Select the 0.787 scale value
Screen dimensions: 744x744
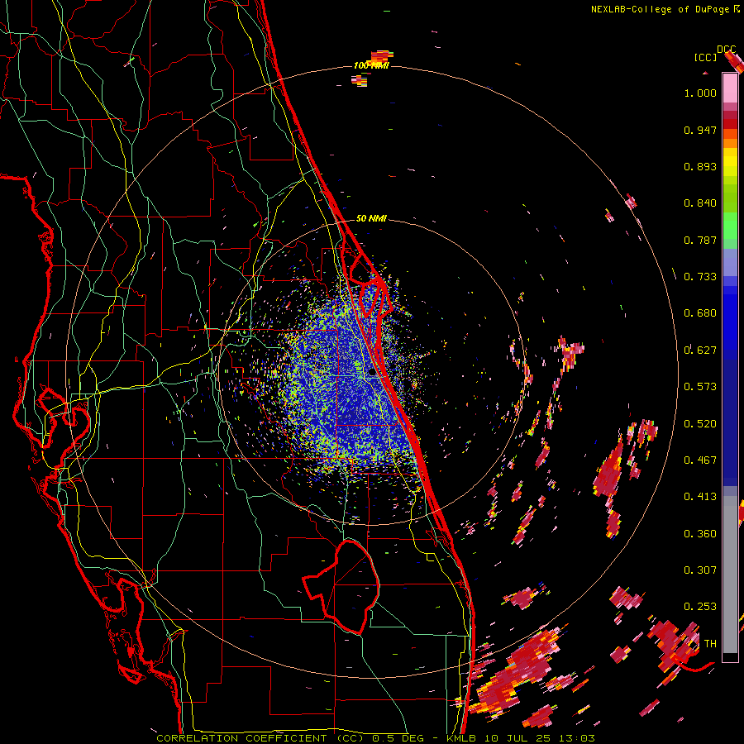[700, 240]
